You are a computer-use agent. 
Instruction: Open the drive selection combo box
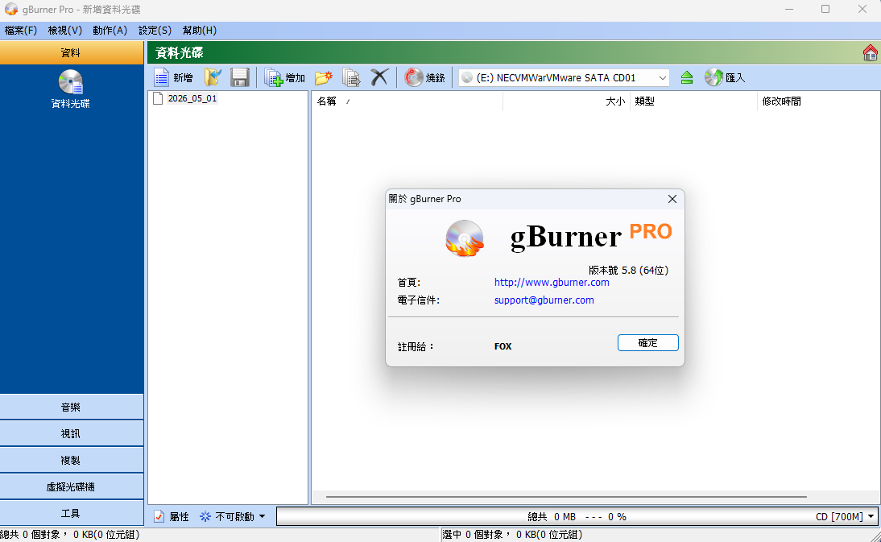coord(564,77)
